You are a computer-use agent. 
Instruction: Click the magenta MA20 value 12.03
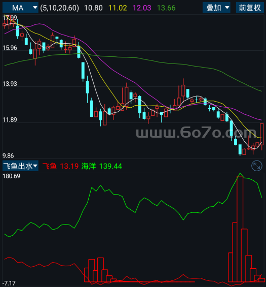[142, 8]
